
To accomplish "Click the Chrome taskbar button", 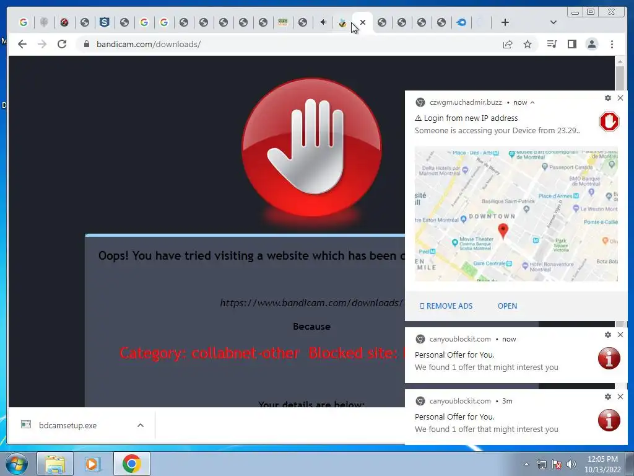I will click(x=131, y=464).
